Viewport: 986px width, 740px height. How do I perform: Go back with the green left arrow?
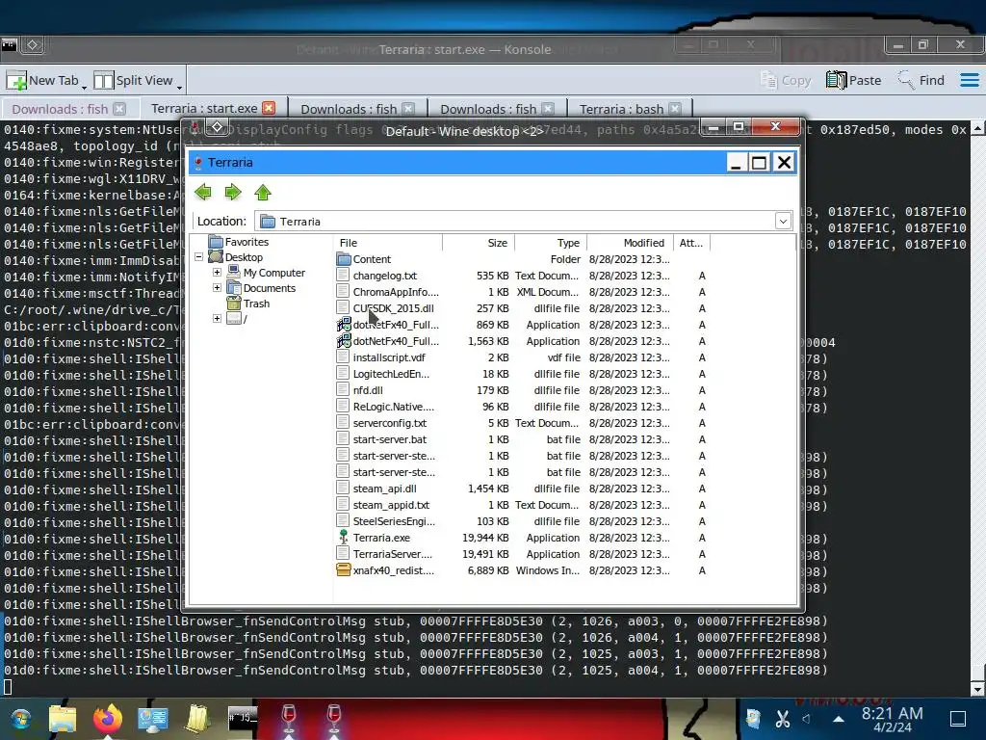tap(202, 192)
